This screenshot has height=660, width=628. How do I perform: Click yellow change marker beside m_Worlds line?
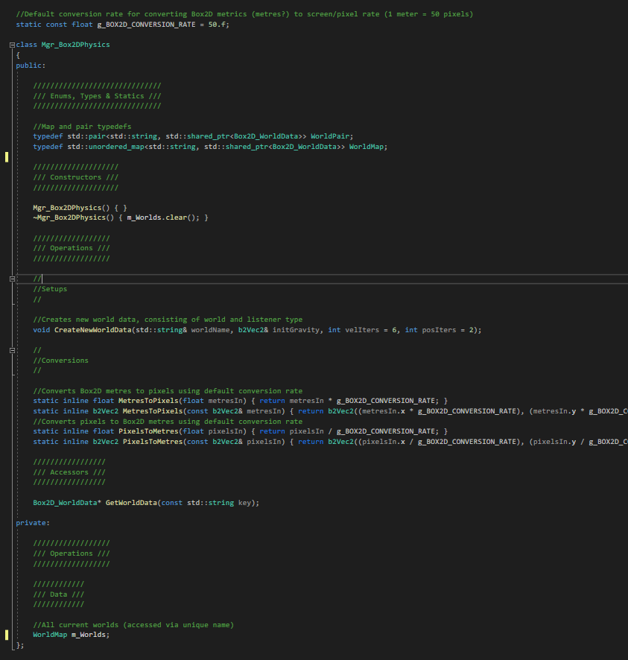point(7,635)
